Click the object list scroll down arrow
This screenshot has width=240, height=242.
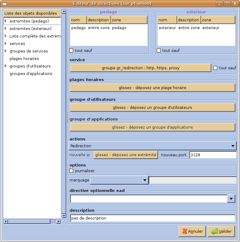(64, 216)
